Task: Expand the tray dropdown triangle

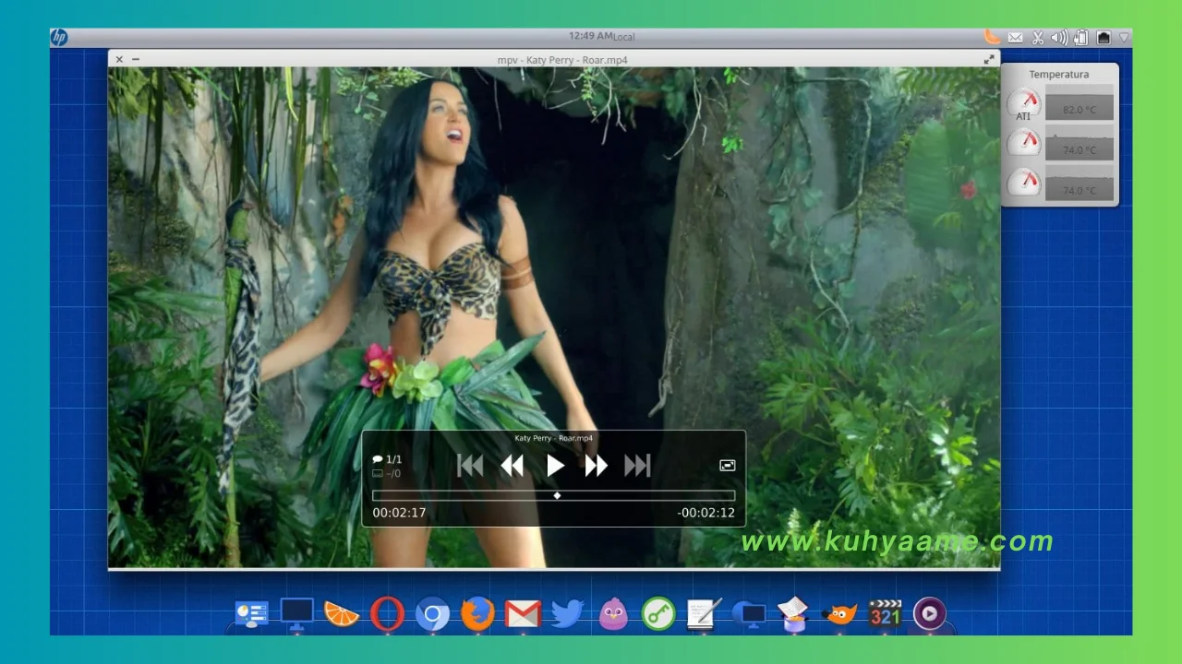Action: tap(1124, 38)
